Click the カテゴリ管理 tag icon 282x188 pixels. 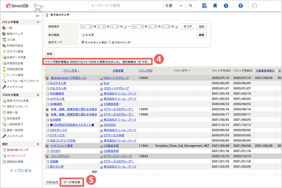pos(4,51)
